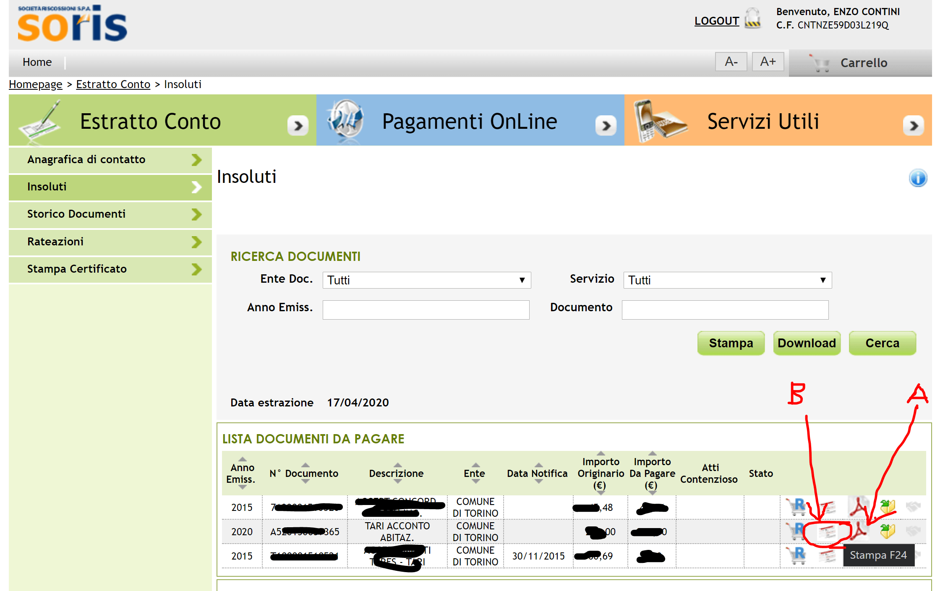
Task: Sort by the Data Notifica column header
Action: coord(537,474)
